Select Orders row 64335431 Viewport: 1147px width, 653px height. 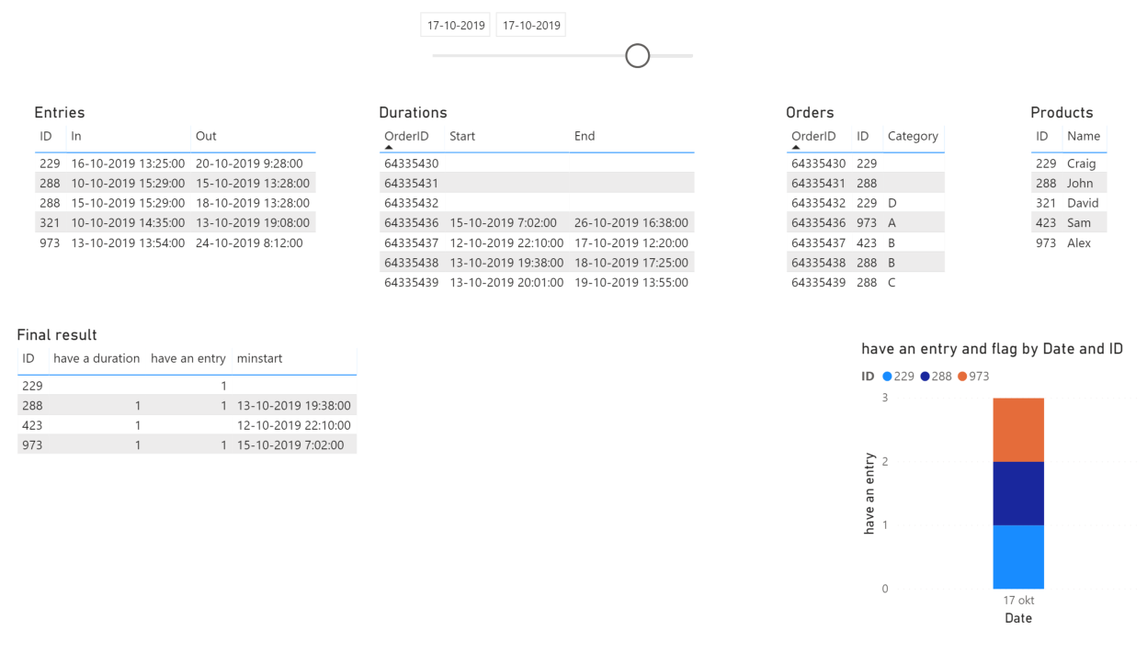coord(866,184)
